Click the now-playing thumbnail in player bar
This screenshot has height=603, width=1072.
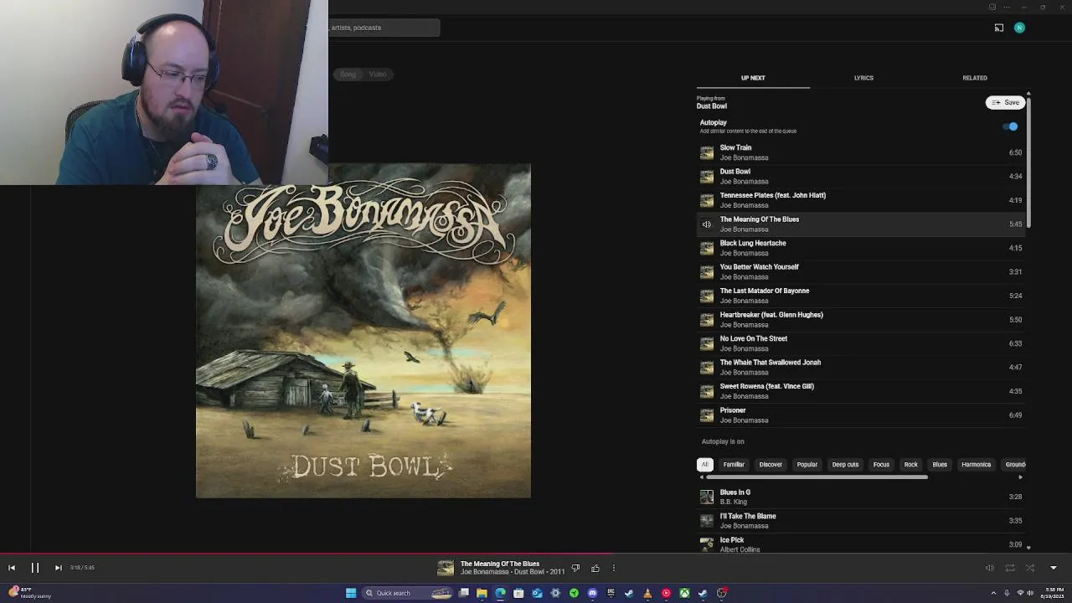point(446,569)
